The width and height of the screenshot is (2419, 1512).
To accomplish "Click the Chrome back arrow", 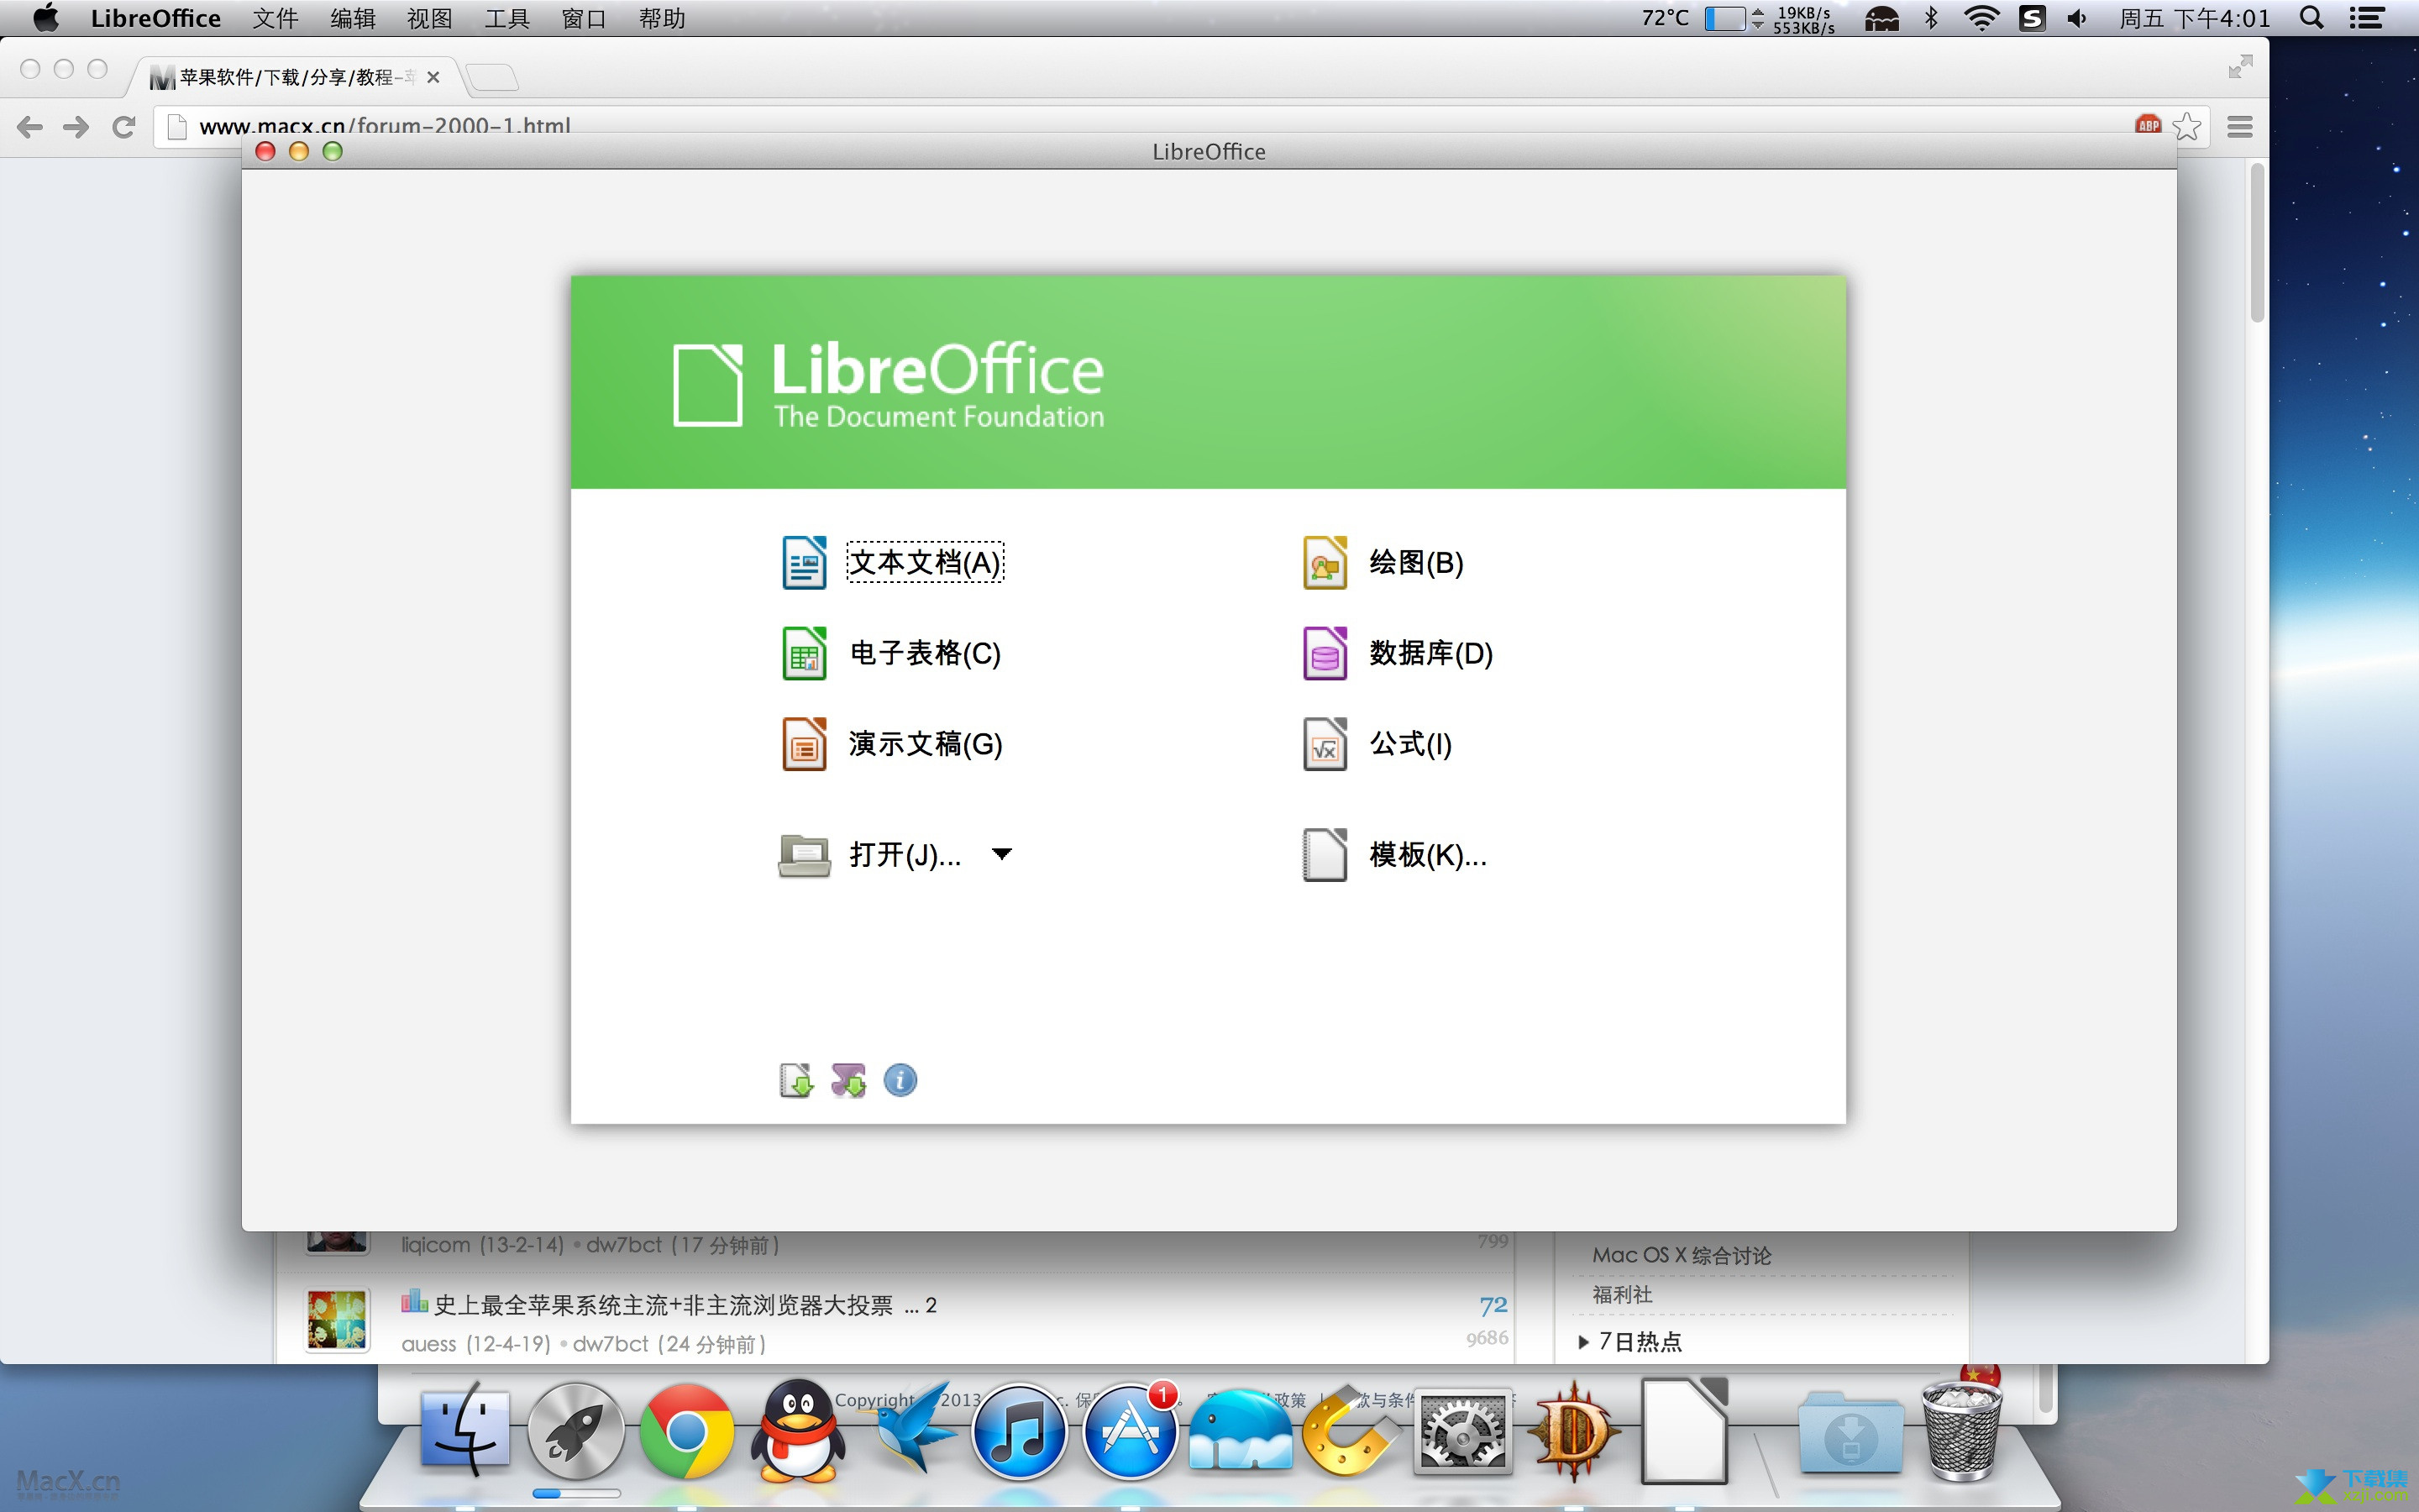I will tap(30, 127).
